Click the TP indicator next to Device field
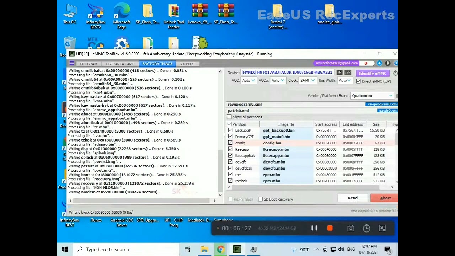The height and width of the screenshot is (256, 455). tap(339, 73)
